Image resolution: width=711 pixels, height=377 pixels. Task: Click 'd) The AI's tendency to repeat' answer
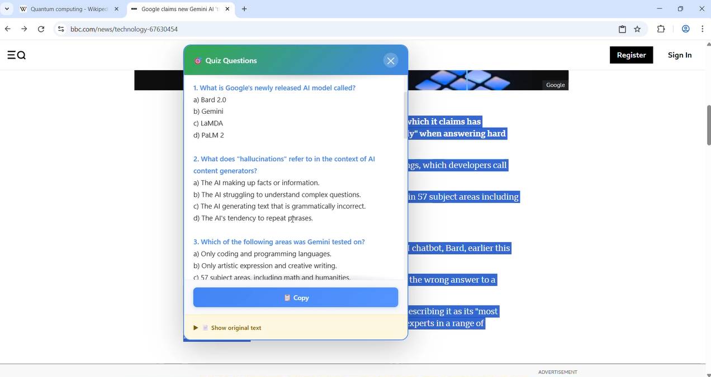(253, 218)
